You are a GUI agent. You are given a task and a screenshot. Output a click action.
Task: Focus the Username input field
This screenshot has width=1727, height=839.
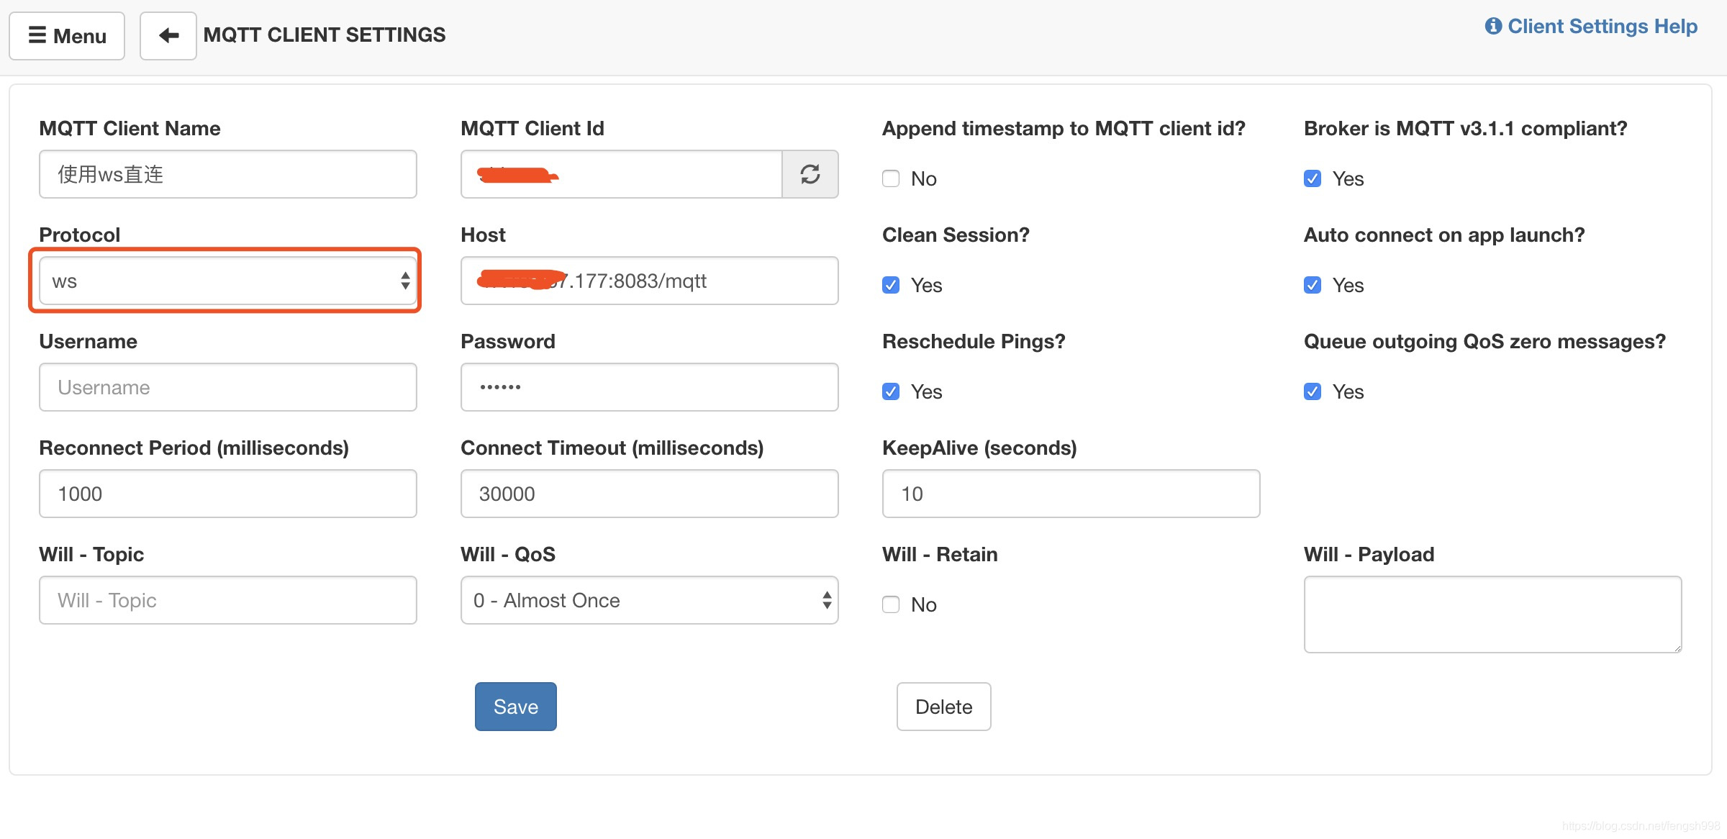[227, 387]
